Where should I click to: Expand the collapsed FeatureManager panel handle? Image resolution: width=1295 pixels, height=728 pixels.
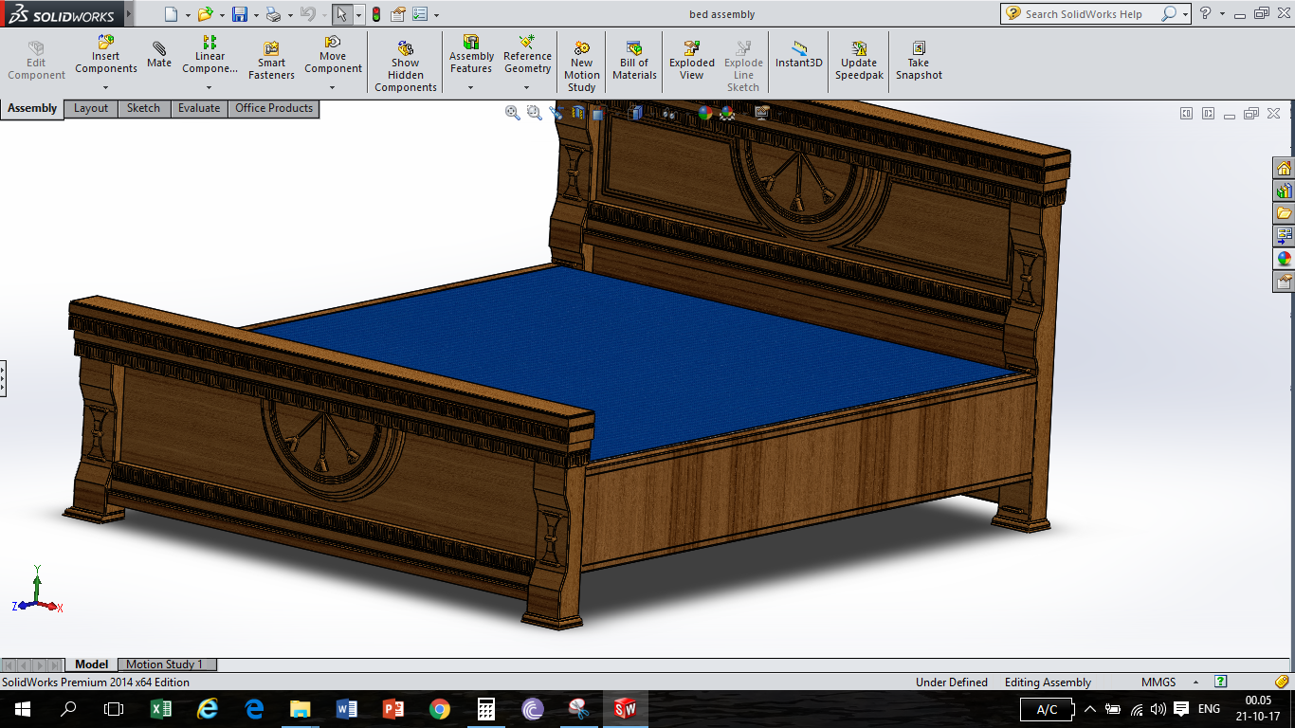[3, 377]
